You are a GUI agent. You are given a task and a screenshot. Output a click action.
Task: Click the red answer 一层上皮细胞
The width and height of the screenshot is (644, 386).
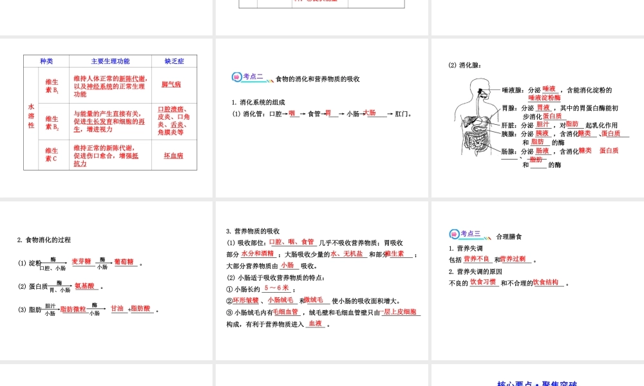pos(399,312)
